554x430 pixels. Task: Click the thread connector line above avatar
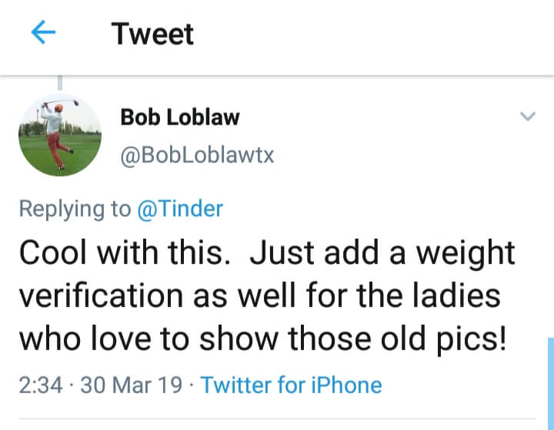[x=59, y=83]
